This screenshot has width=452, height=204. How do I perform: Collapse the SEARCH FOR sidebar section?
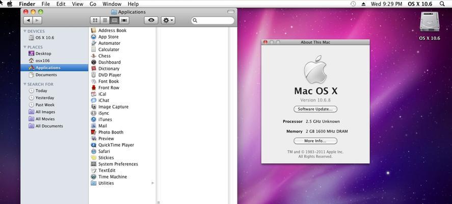tap(25, 84)
